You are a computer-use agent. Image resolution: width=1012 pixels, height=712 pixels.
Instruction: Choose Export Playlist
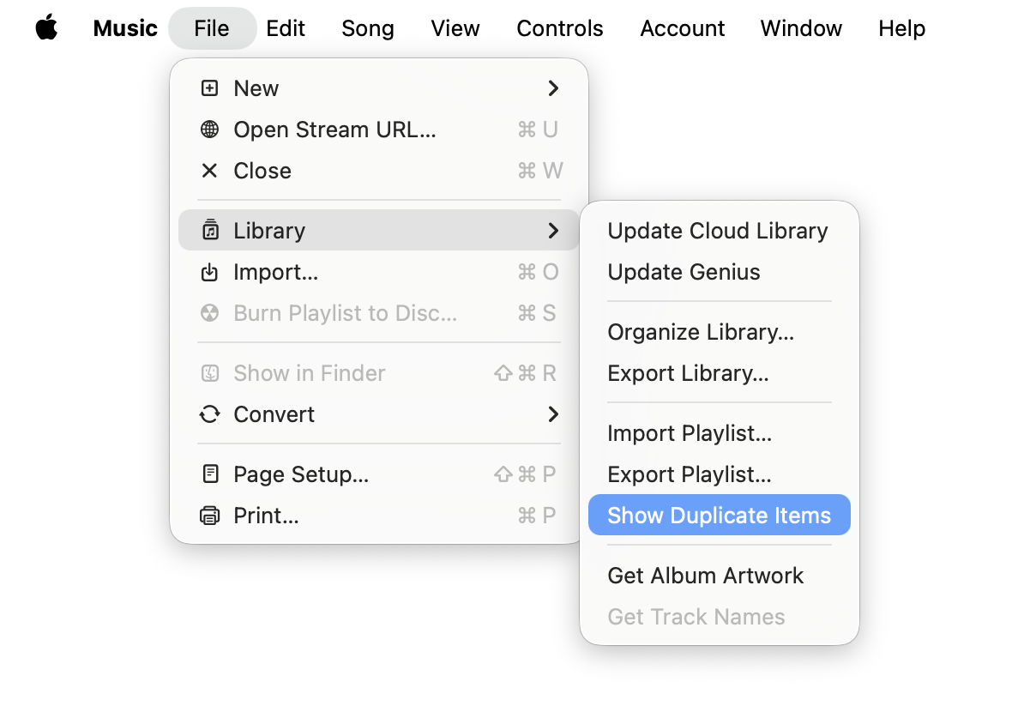click(690, 474)
